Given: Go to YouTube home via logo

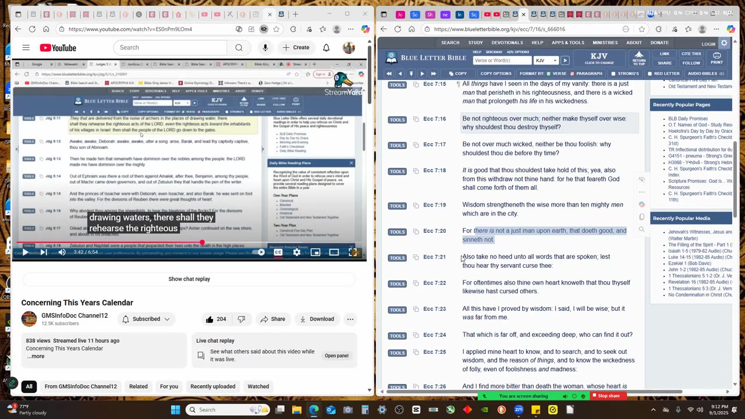Looking at the screenshot, I should click(x=58, y=48).
